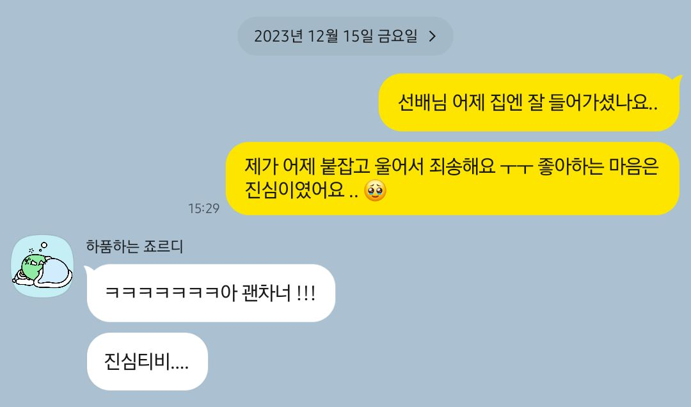
Task: Select the 진심티비.... reply bubble
Action: pos(147,362)
